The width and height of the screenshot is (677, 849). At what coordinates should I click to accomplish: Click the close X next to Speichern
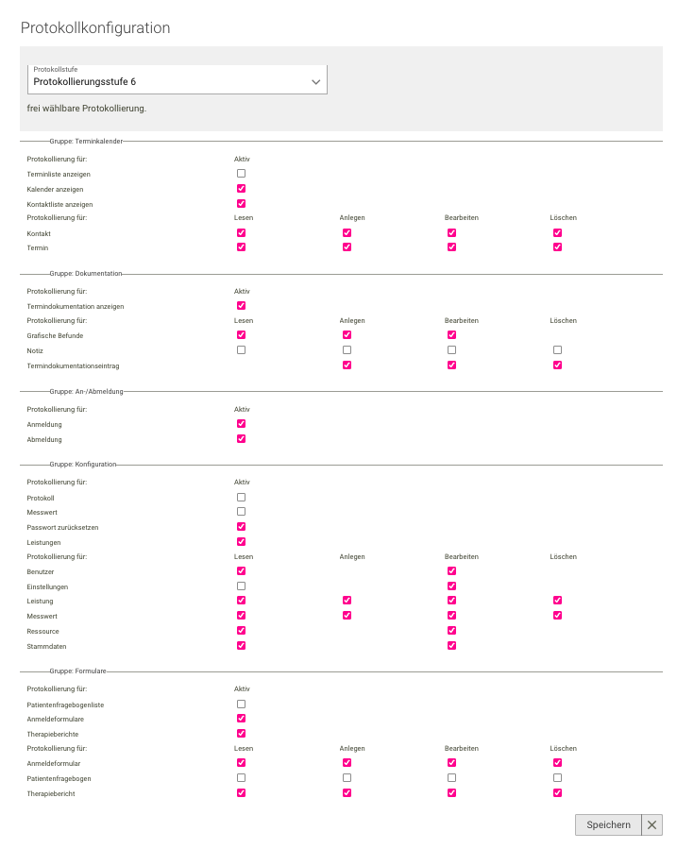click(652, 824)
